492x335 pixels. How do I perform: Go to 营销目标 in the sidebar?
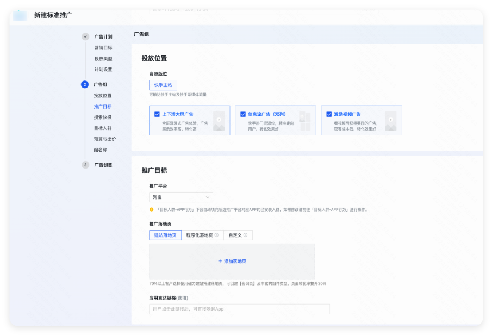pyautogui.click(x=103, y=48)
